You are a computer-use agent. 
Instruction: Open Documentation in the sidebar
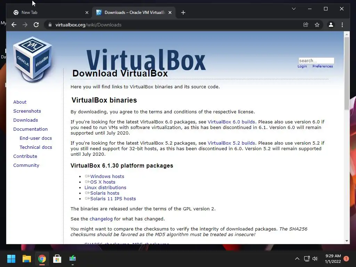(x=31, y=129)
